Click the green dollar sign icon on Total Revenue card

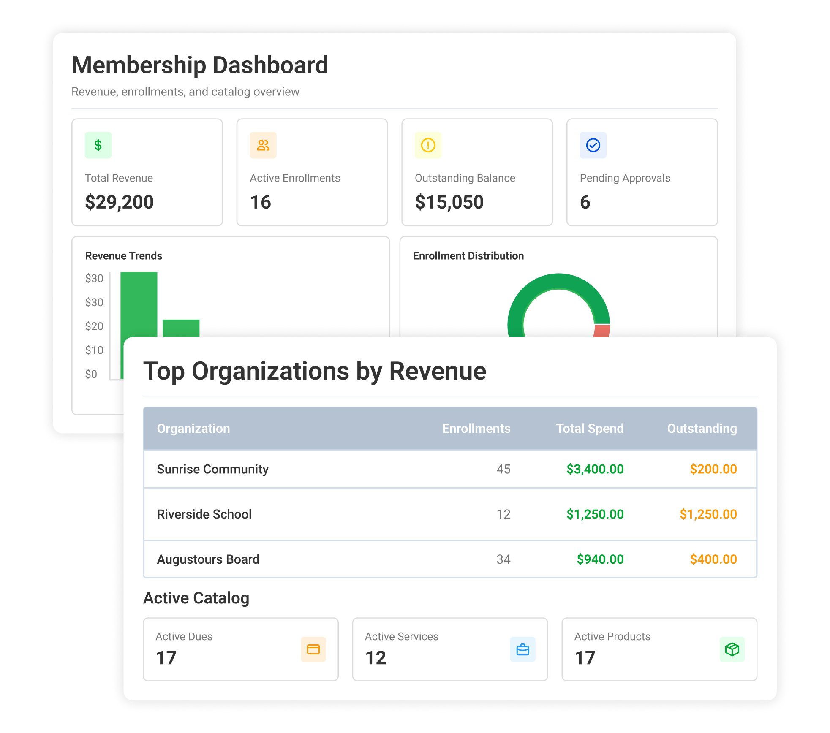click(98, 145)
